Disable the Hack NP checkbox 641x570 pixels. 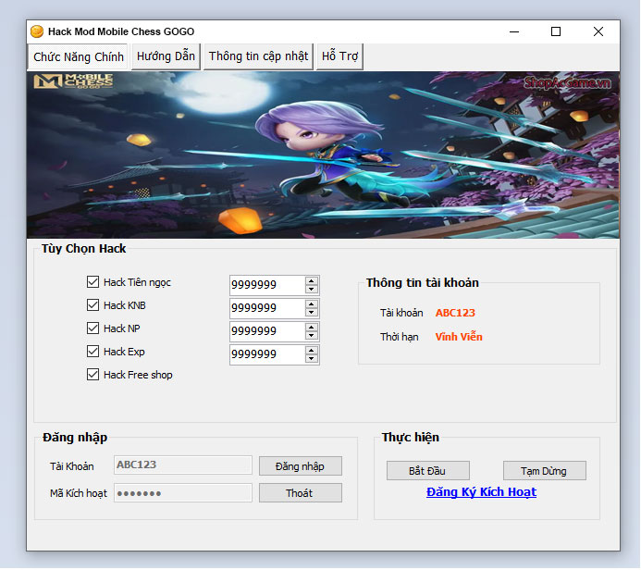pos(92,328)
